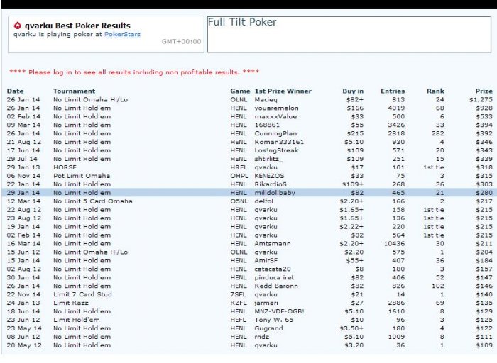Click winner name pinduca iret
This screenshot has height=363, width=497.
click(x=274, y=277)
